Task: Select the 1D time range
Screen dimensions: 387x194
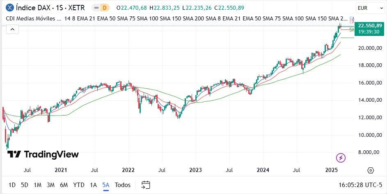Action: click(x=12, y=185)
